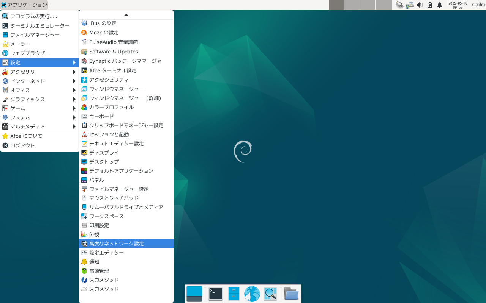Open 通知 settings with bell icon
Viewport: 486px width, 303px height.
pyautogui.click(x=126, y=262)
